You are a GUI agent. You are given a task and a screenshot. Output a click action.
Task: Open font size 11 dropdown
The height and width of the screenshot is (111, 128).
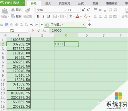(x=79, y=10)
